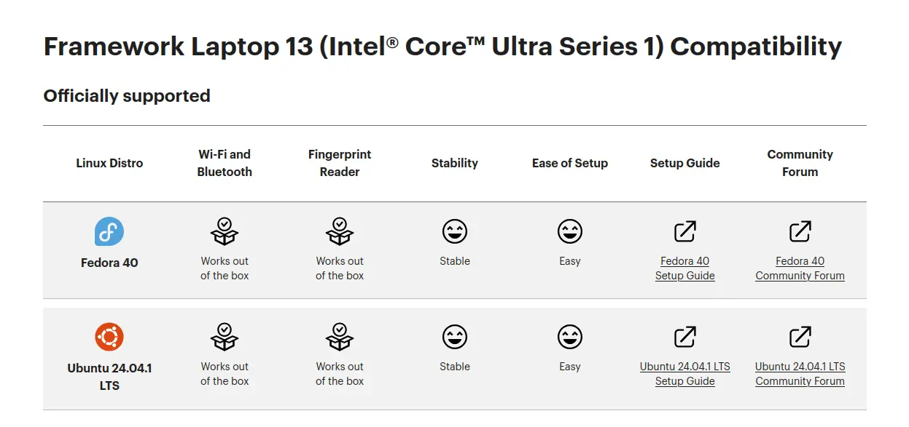Open the Ubuntu 24.04.1 LTS Setup Guide link
Viewport: 909px width, 427px height.
(684, 374)
